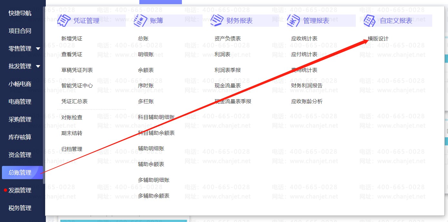Open 多辅助明细账
448x222 pixels.
click(x=154, y=180)
